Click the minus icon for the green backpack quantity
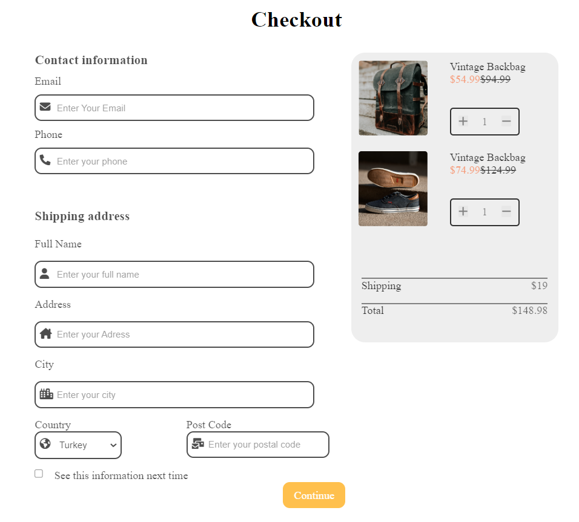This screenshot has height=522, width=579. point(506,121)
